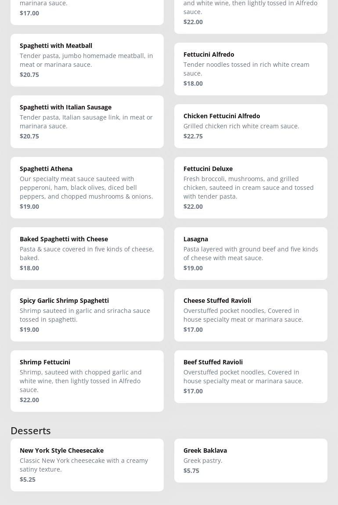Add New York Style Cheesecake dessert
This screenshot has width=338, height=505.
[87, 465]
